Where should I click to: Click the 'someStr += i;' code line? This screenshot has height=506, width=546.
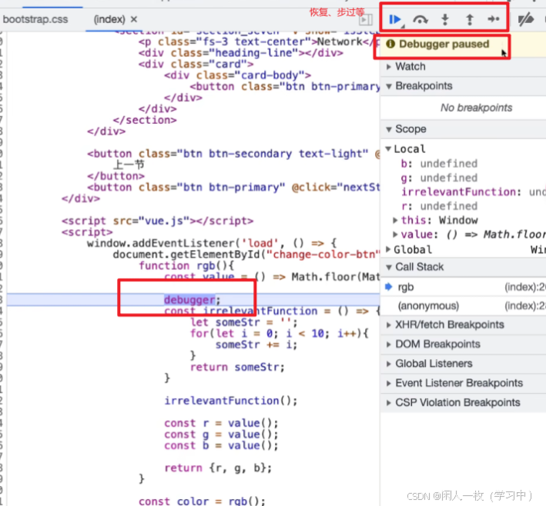click(x=256, y=345)
